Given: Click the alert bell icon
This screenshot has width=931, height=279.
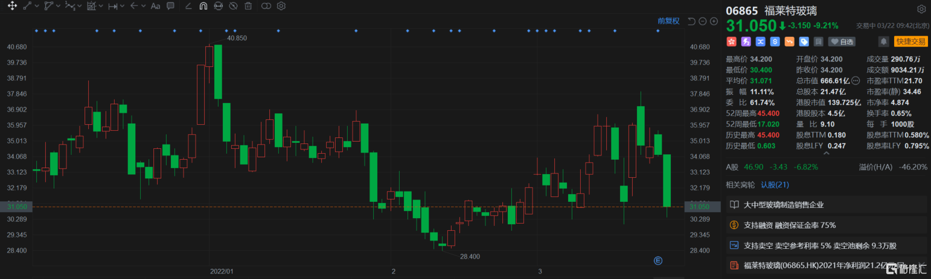Looking at the screenshot, I should click(x=883, y=42).
